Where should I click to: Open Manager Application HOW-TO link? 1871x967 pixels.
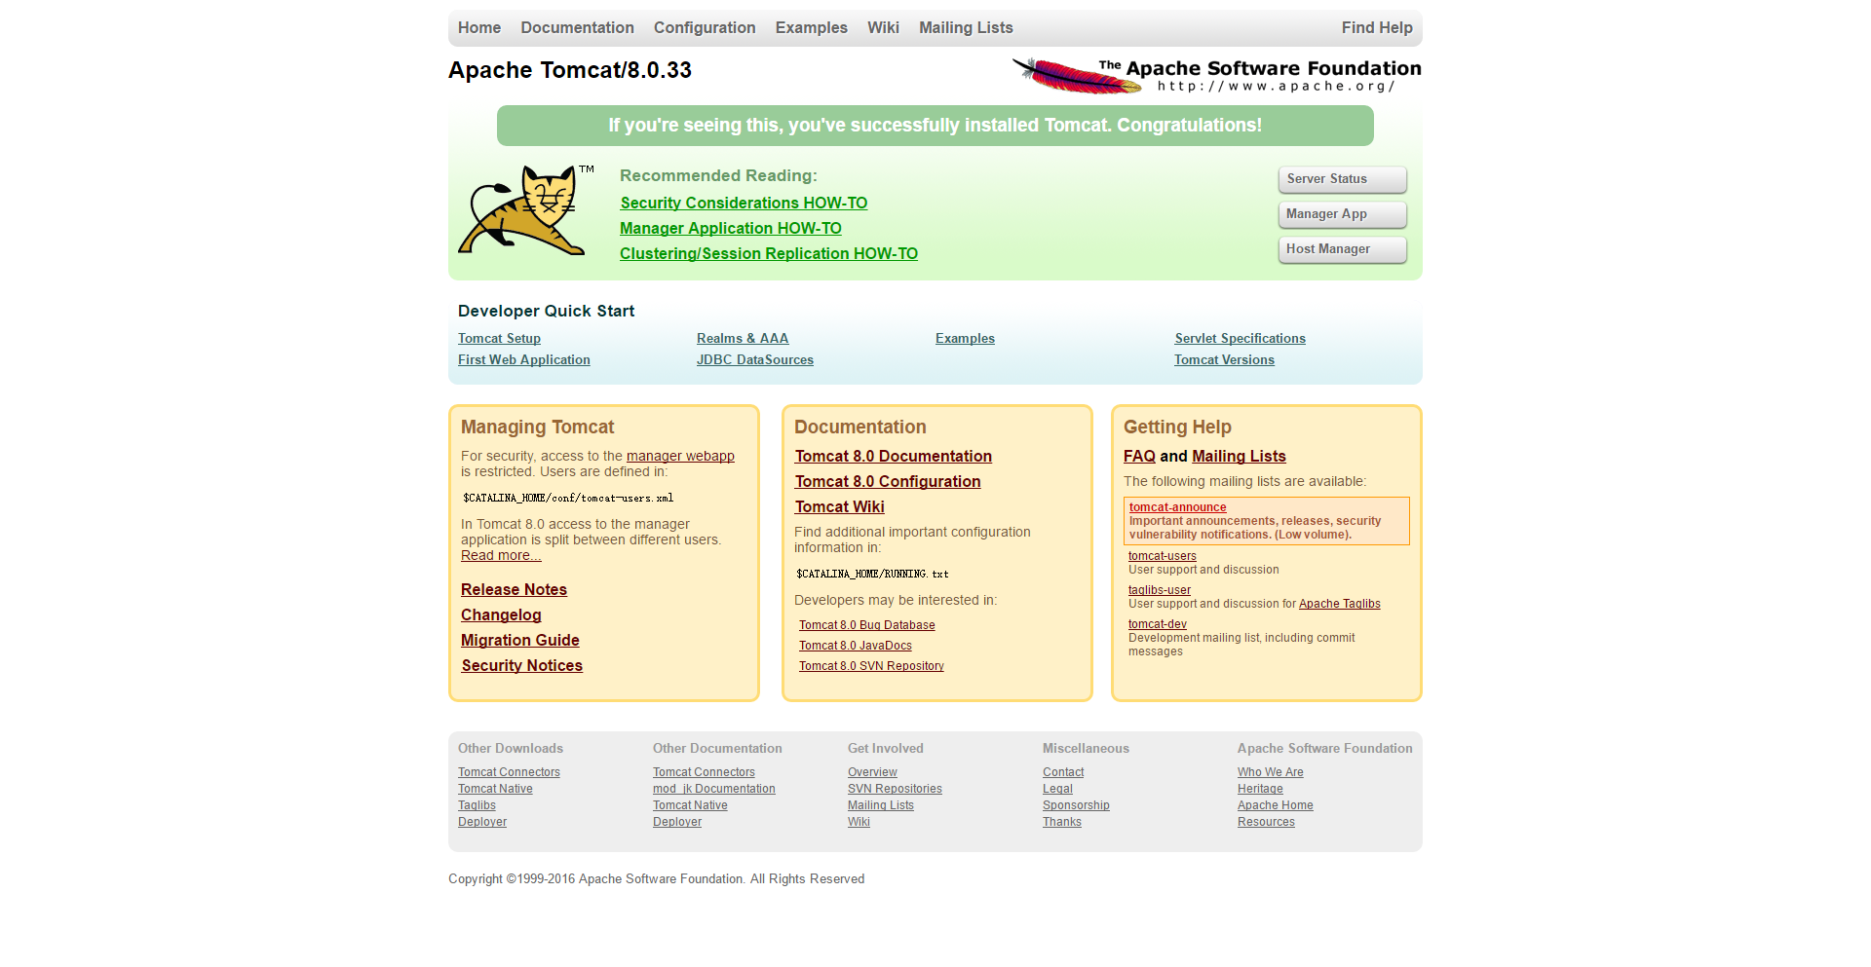(731, 228)
